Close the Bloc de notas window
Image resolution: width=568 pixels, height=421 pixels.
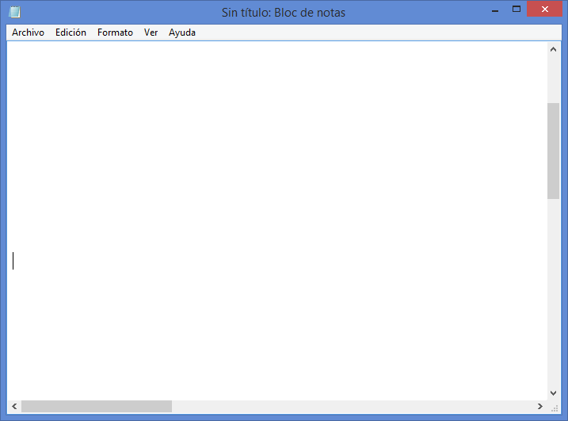tap(544, 9)
